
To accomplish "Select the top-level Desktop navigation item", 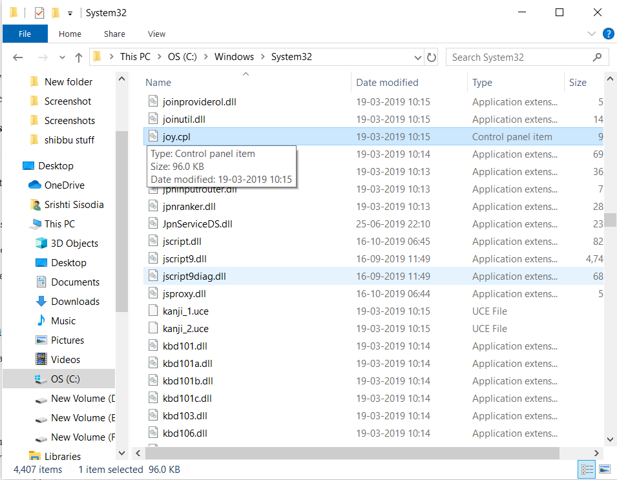I will pos(56,166).
